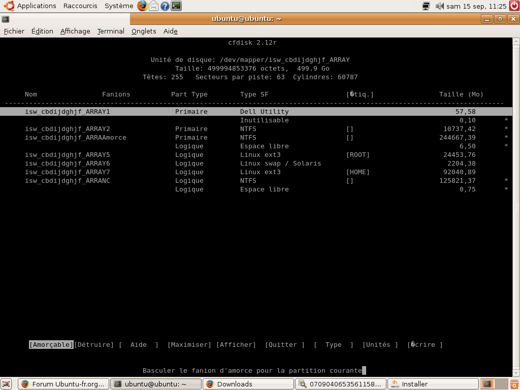Click the red power/shutdown icon

pyautogui.click(x=514, y=6)
